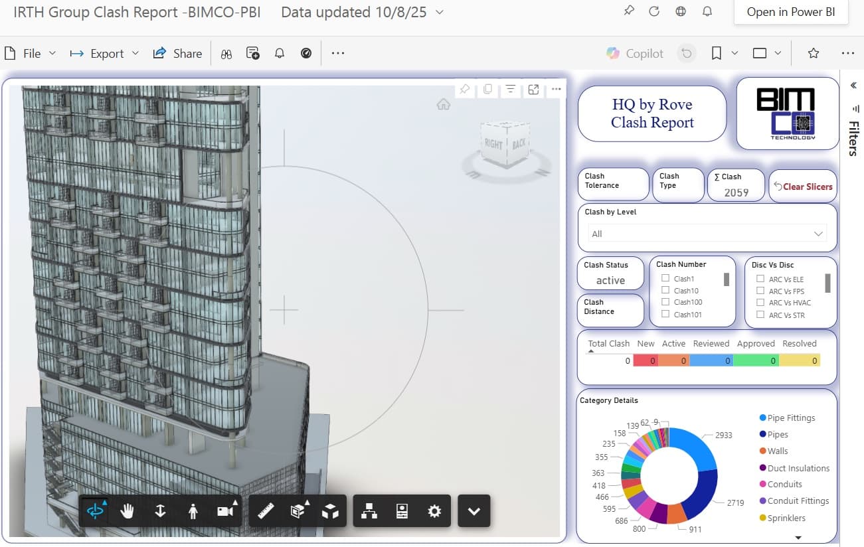
Task: Select the Zoom dolly tool
Action: pyautogui.click(x=160, y=510)
